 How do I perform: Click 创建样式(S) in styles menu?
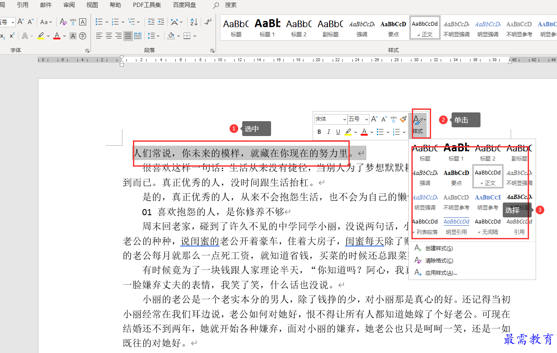coord(472,248)
